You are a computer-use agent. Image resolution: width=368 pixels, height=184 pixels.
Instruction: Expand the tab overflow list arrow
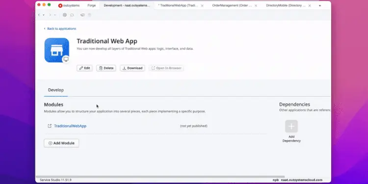click(x=319, y=5)
